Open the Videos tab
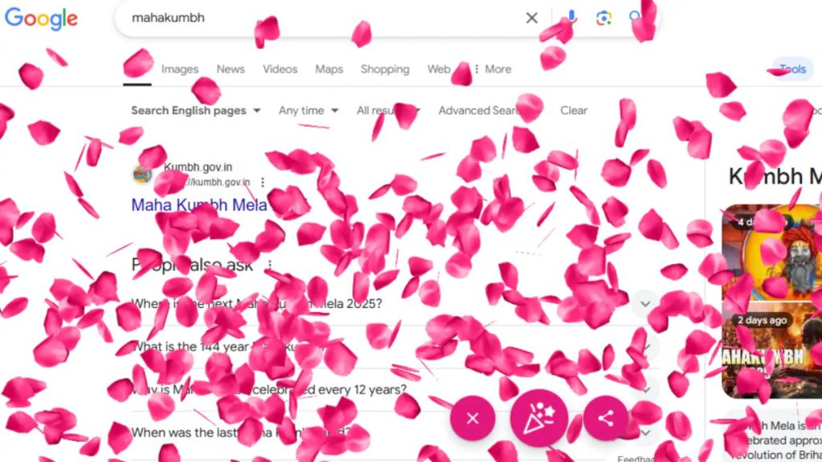The image size is (822, 462). pos(280,69)
